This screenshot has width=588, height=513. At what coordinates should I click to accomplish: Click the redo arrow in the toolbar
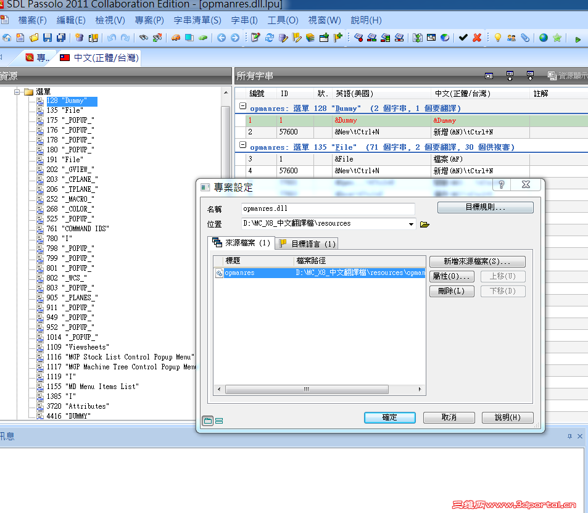[x=125, y=38]
